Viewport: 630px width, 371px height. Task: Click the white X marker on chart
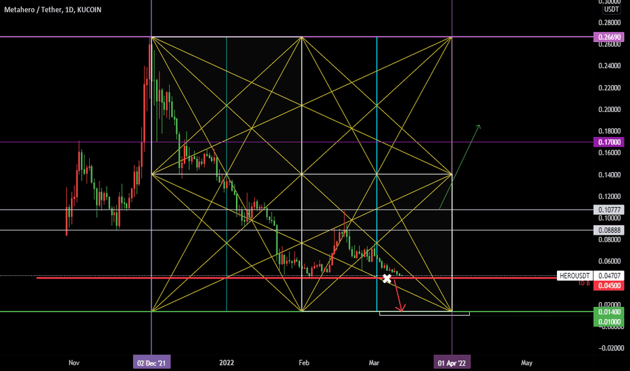pos(387,279)
